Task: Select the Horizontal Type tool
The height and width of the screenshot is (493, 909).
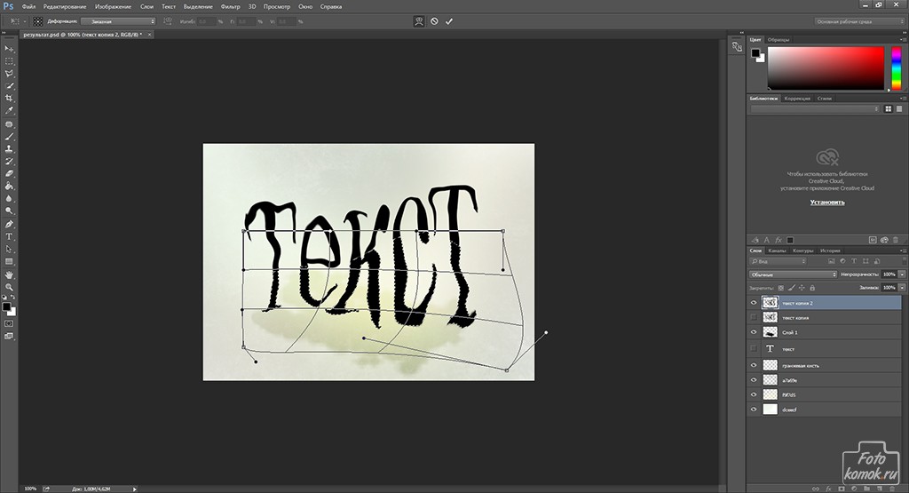Action: [x=10, y=237]
